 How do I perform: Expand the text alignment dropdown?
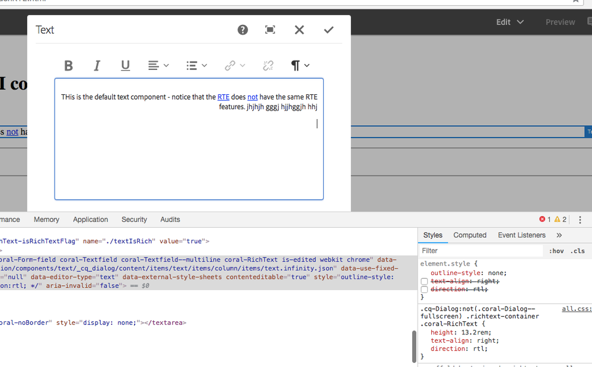click(158, 66)
